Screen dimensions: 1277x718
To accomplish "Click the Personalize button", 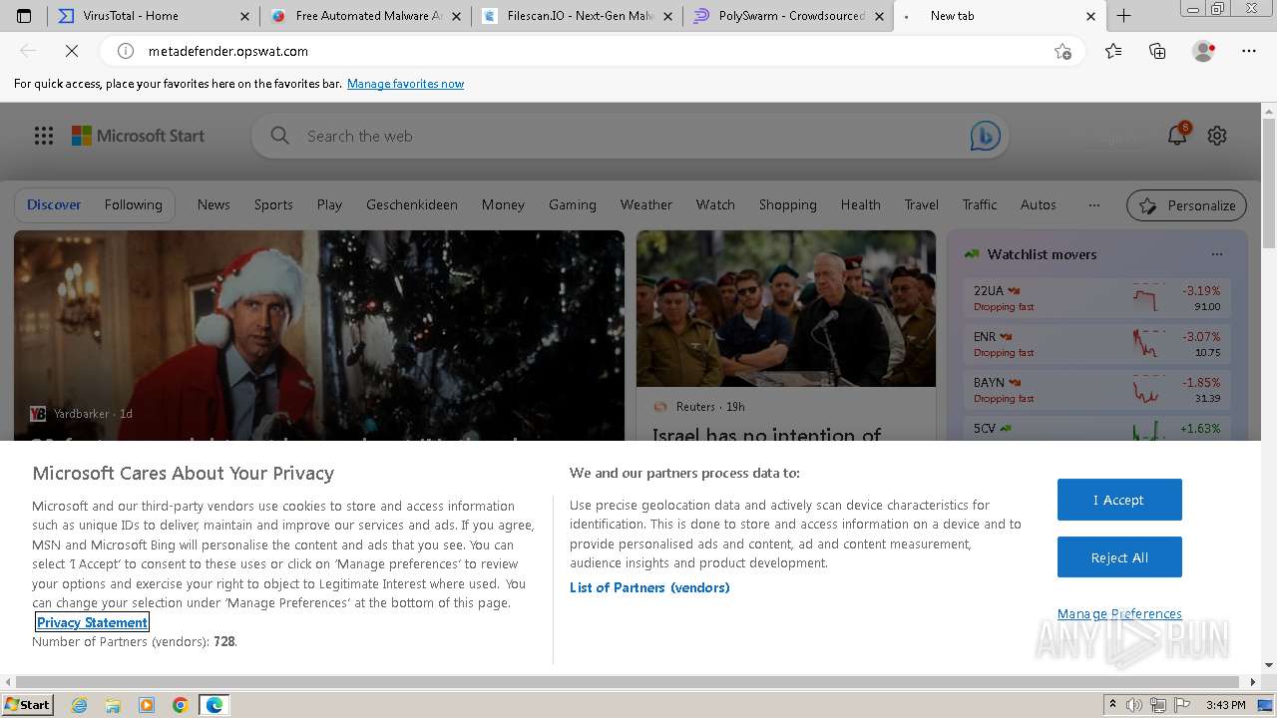I will coord(1186,205).
